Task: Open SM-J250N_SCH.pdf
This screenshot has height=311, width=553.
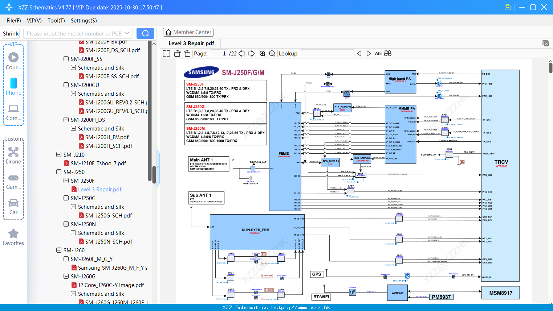Action: pos(109,241)
